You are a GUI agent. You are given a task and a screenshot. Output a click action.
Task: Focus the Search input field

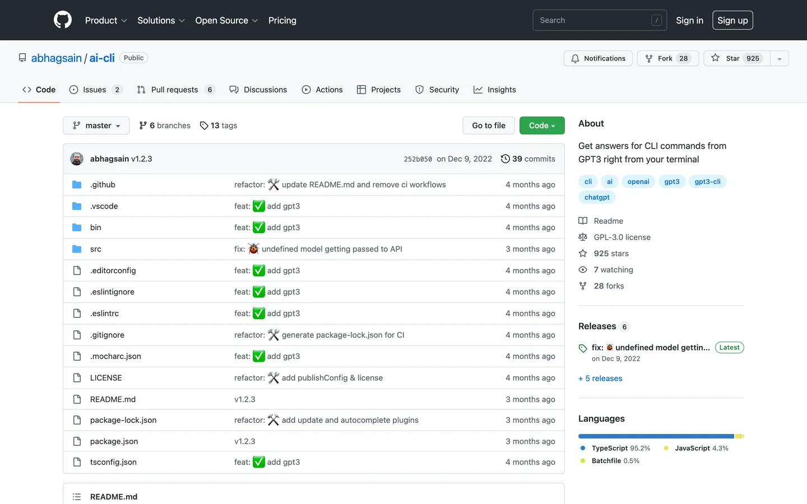(x=600, y=20)
